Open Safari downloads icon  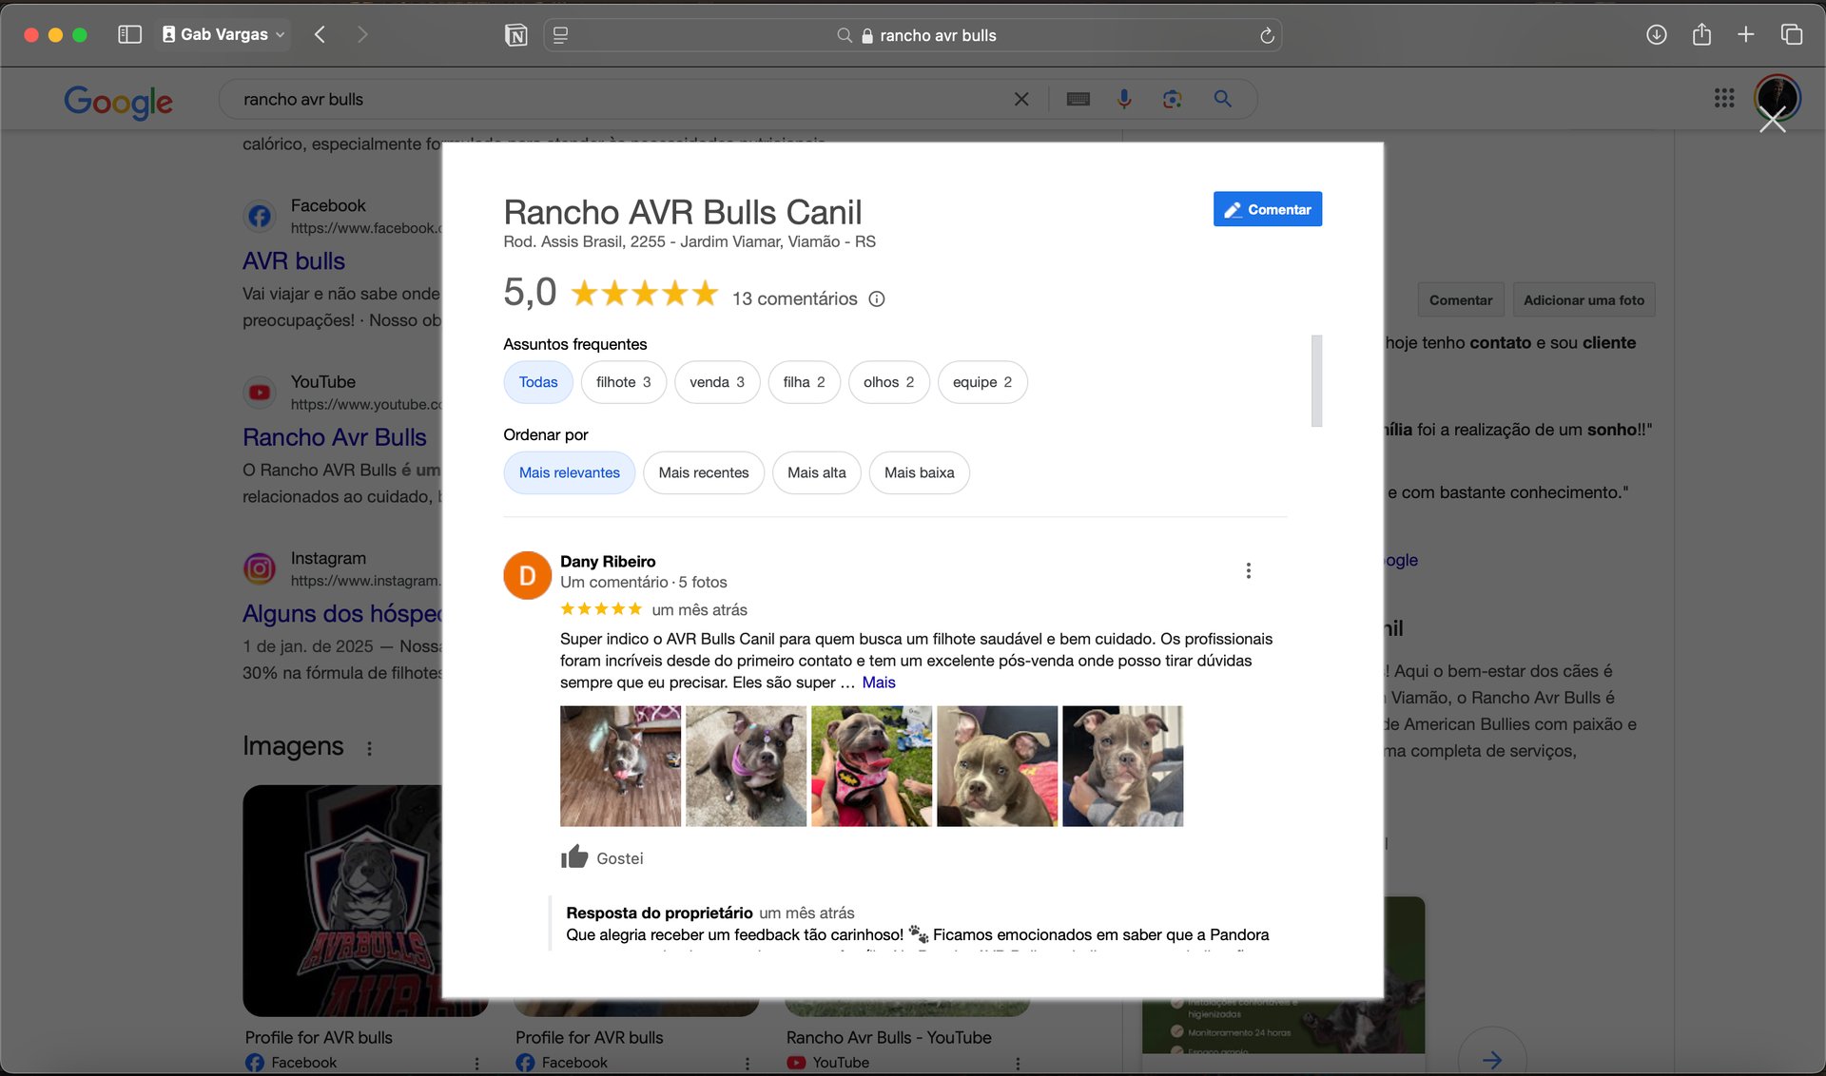tap(1656, 35)
